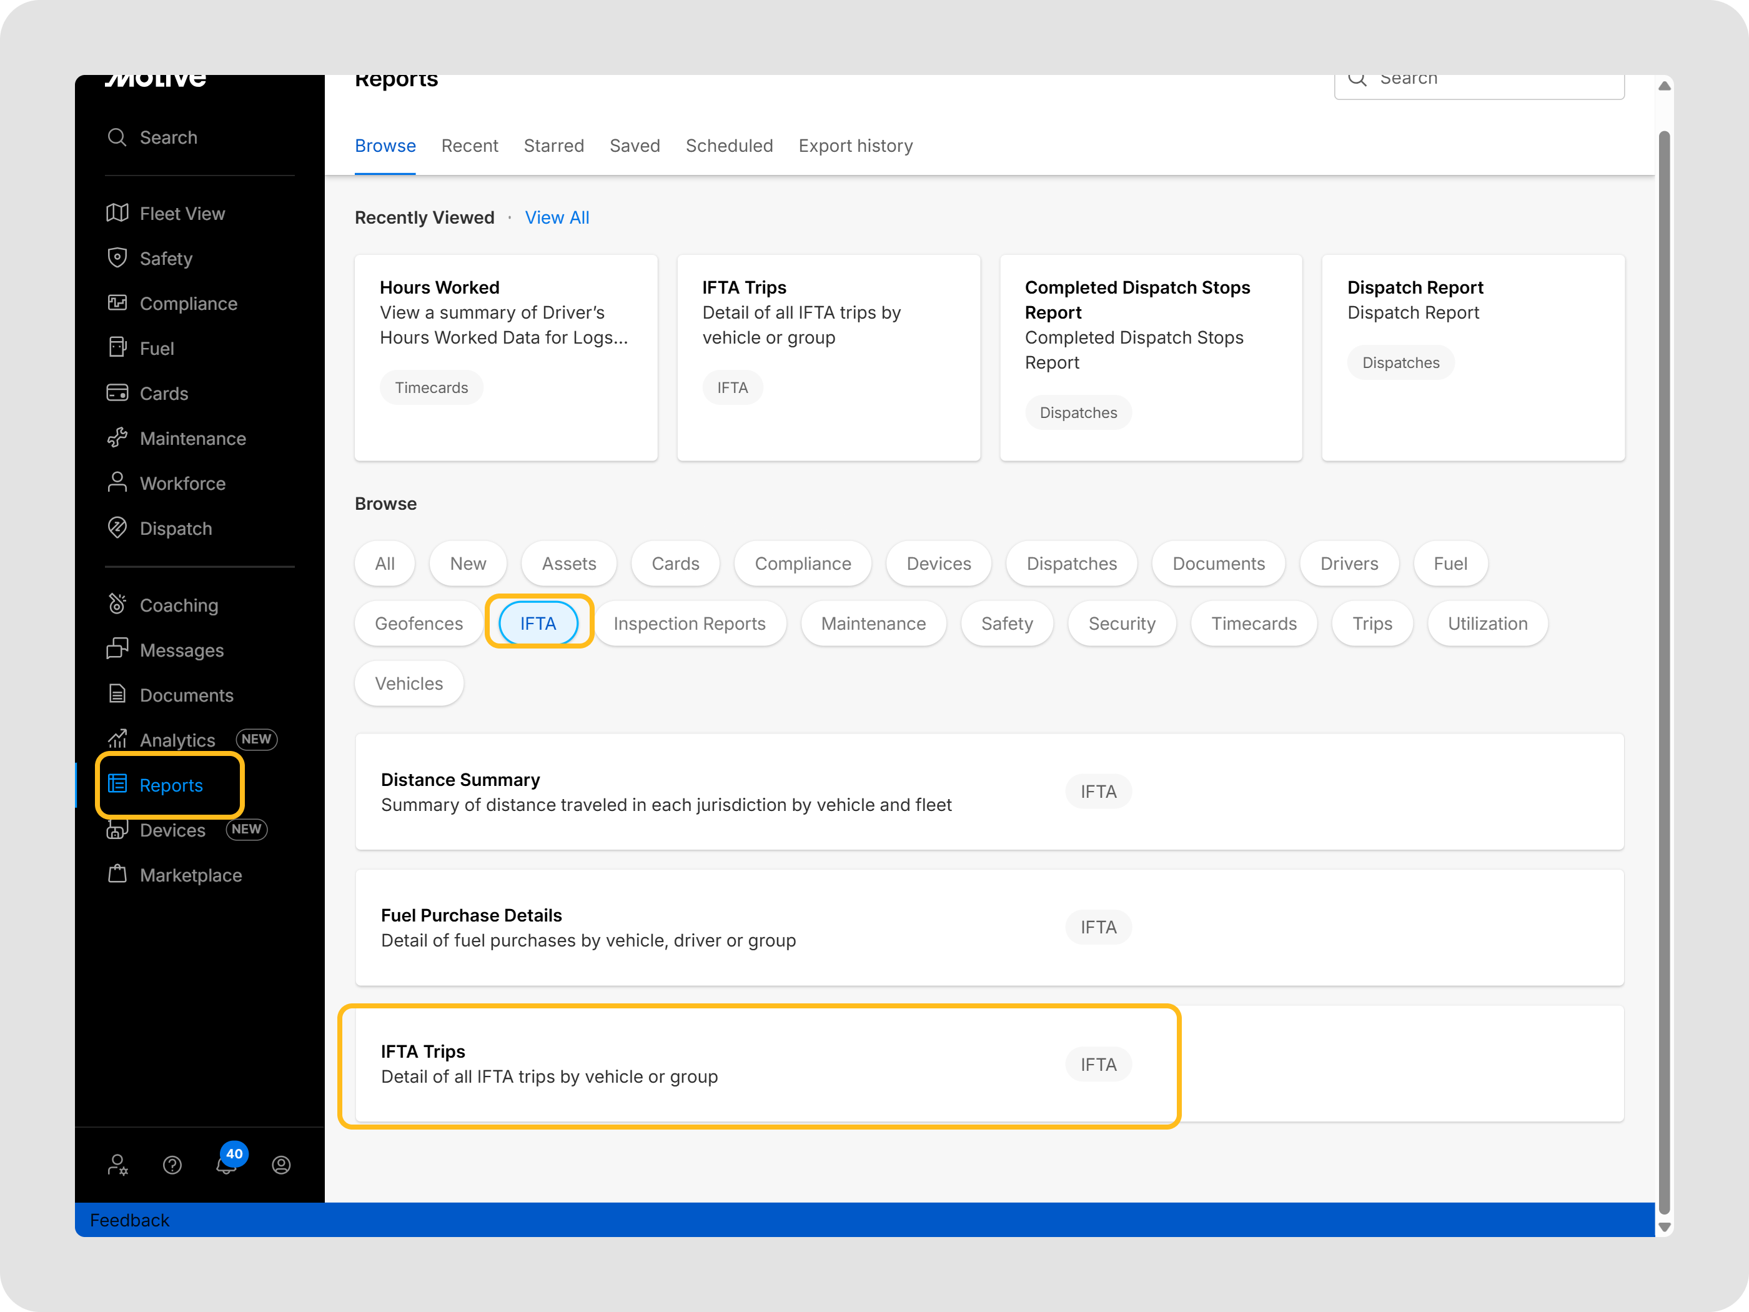
Task: Click the Maintenance wrench icon
Action: (x=117, y=438)
